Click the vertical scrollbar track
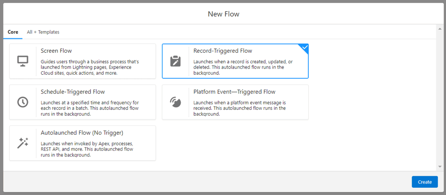The width and height of the screenshot is (446, 195). [x=440, y=97]
